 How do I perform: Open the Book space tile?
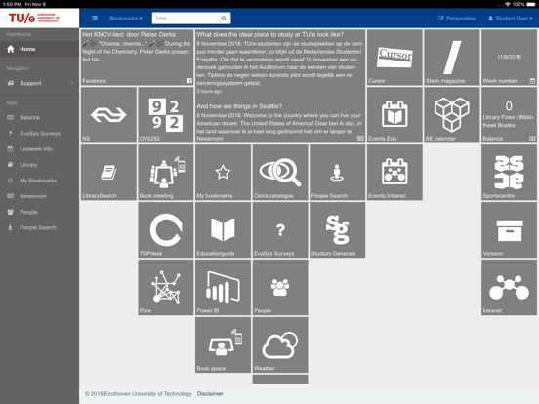click(x=223, y=344)
